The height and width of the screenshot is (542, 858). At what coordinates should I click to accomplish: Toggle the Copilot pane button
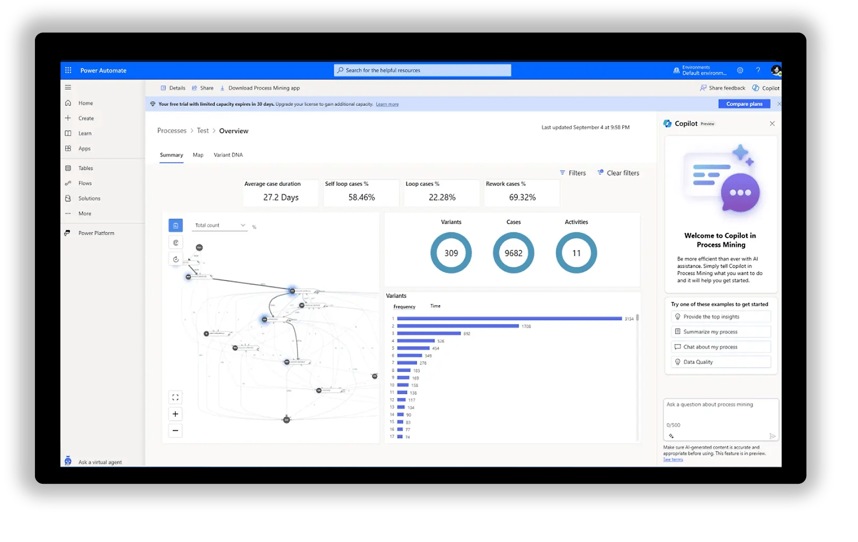click(x=766, y=88)
